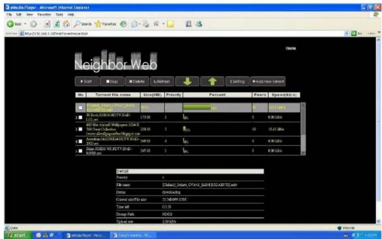
Task: Reload the page with IE Refresh icon
Action: tap(57, 24)
